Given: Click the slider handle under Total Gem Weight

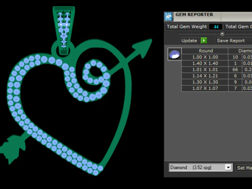Looking at the screenshot, I should (x=222, y=34).
